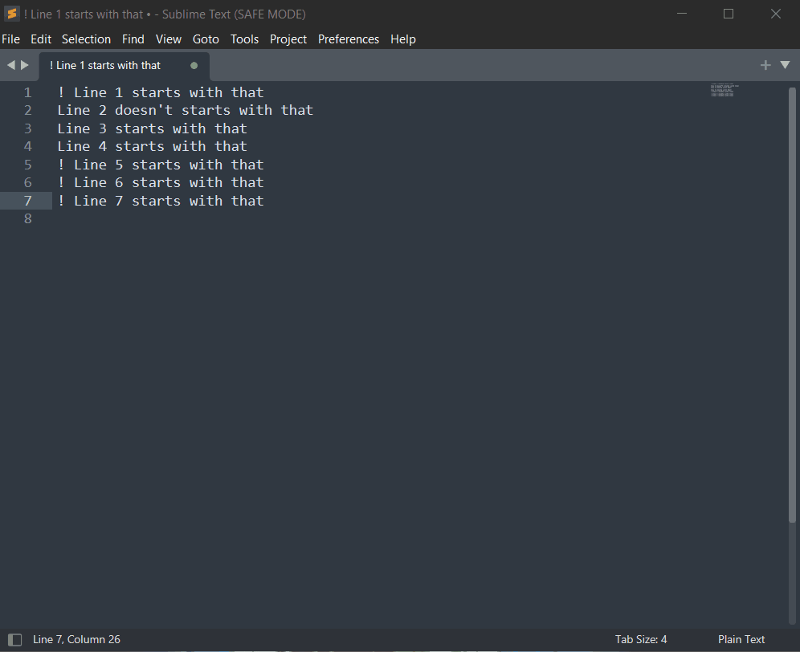Click unsaved dot to close the tab
The width and height of the screenshot is (800, 652).
(x=194, y=66)
